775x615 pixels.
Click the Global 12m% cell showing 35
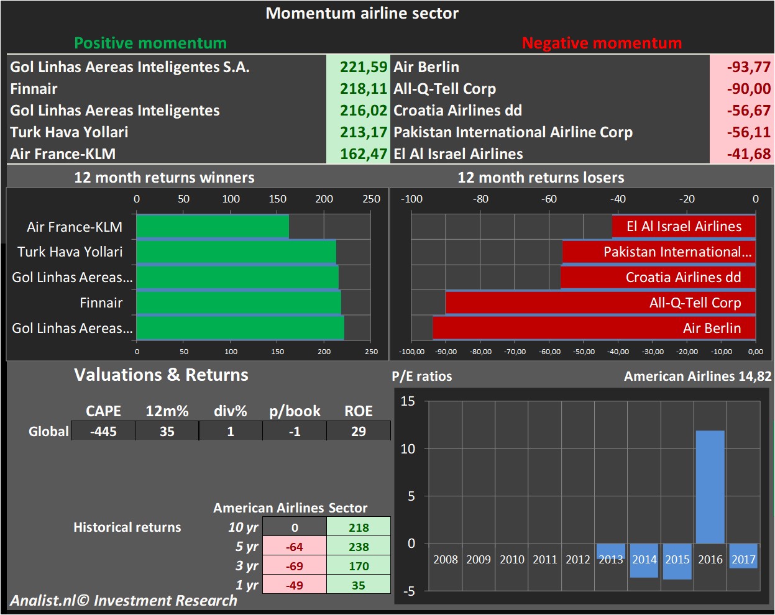click(x=167, y=431)
